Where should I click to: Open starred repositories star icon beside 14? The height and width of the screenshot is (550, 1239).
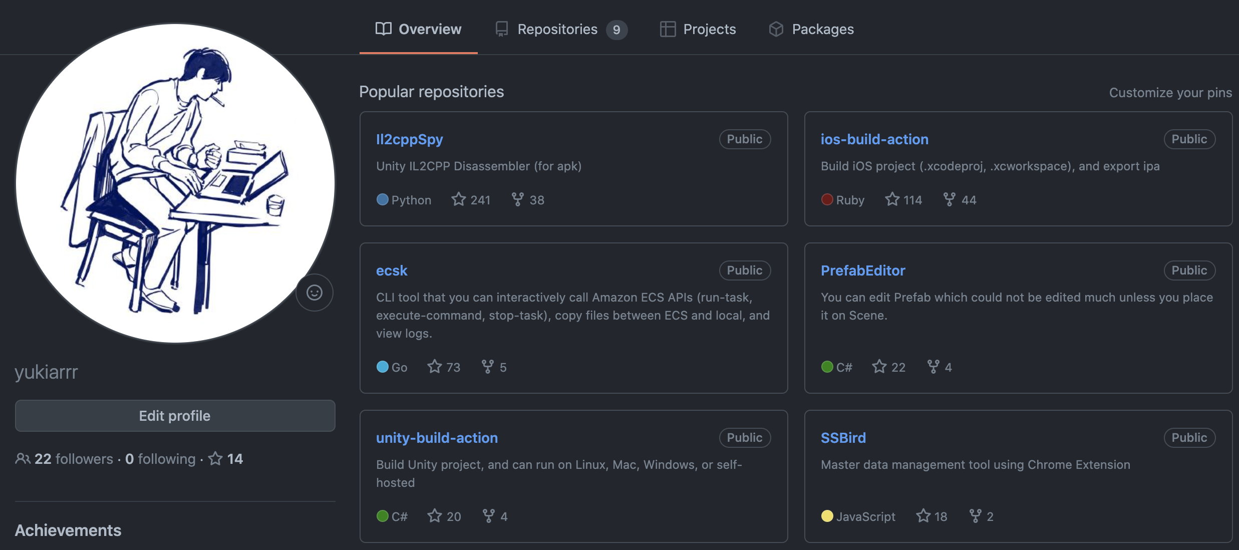(215, 458)
